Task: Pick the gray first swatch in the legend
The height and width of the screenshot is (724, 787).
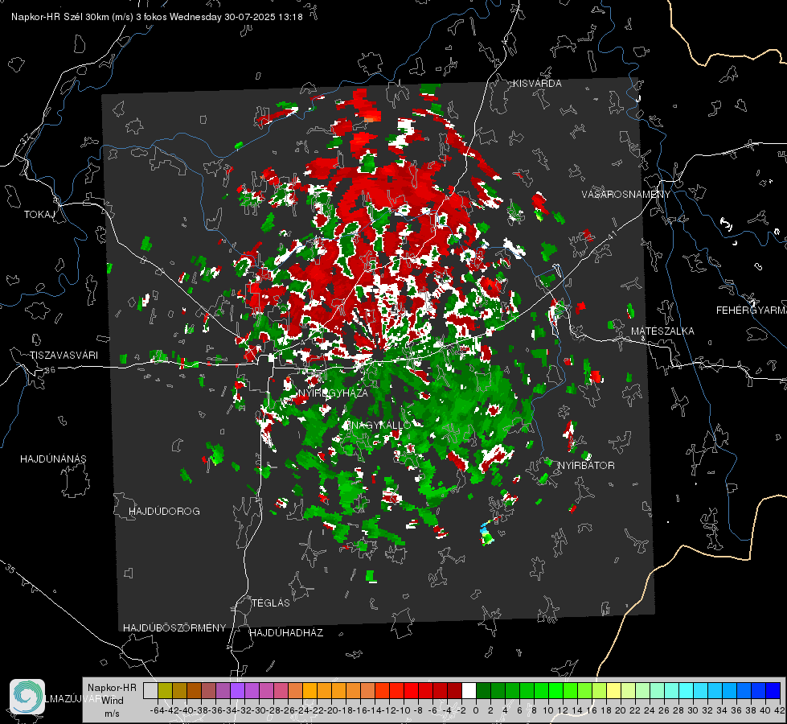Action: [150, 690]
